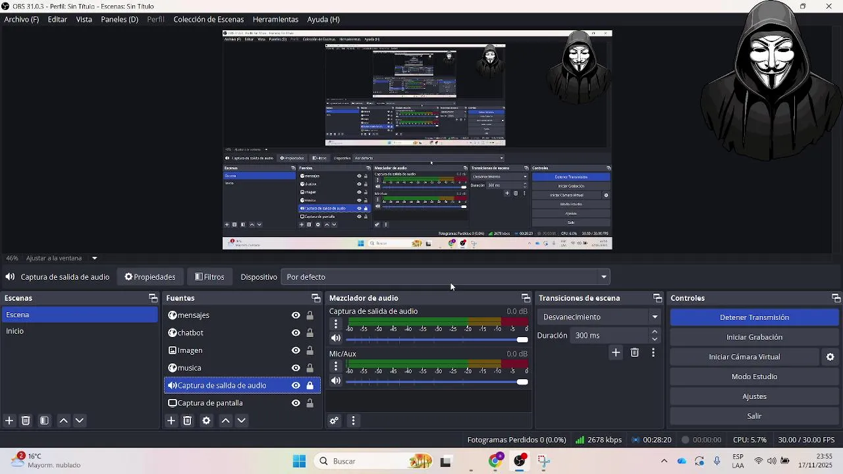Move the selected source up
Viewport: 843px width, 474px height.
click(x=226, y=421)
